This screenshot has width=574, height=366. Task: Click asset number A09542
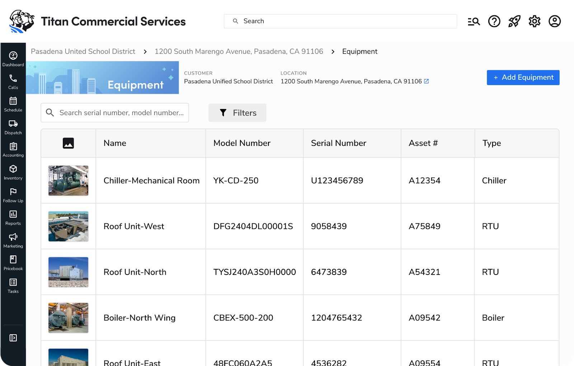point(424,318)
